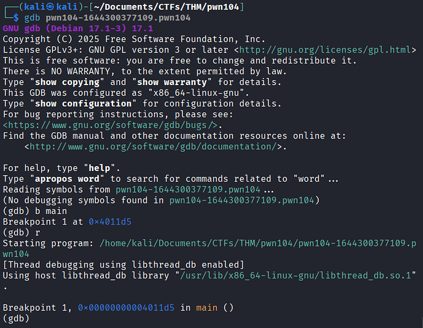
Task: Click the bold "show copying" text
Action: 67,82
